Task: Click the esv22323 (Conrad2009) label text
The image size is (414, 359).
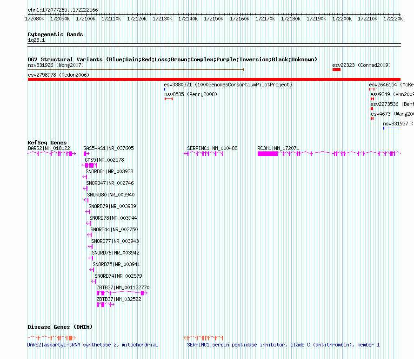Action: click(361, 65)
